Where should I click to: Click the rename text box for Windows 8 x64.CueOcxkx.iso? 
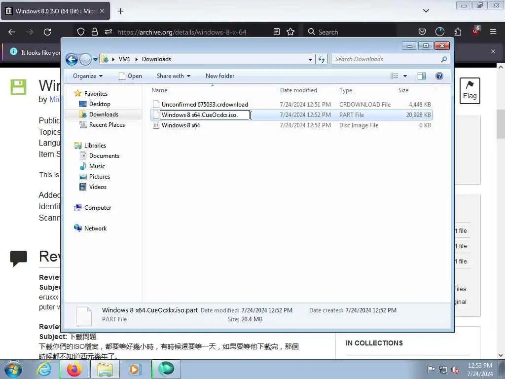pos(205,114)
